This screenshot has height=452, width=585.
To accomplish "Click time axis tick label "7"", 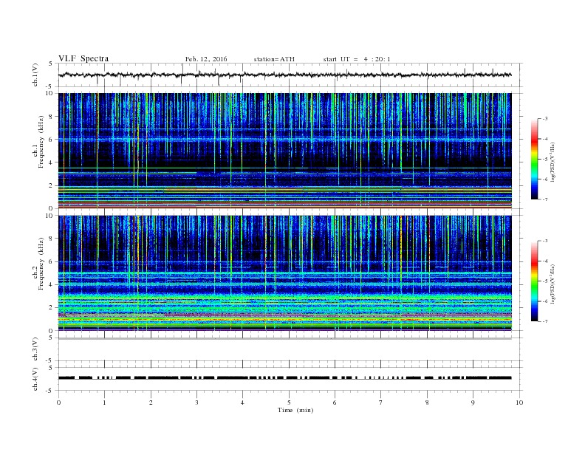I will [381, 403].
